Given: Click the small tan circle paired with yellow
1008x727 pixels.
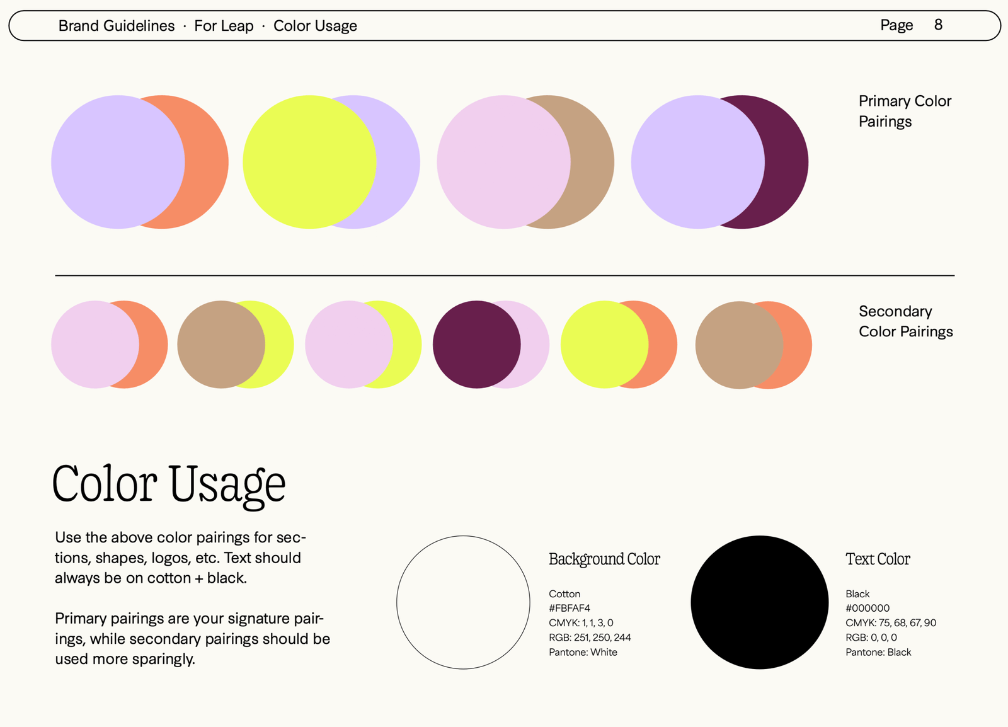Looking at the screenshot, I should point(220,345).
